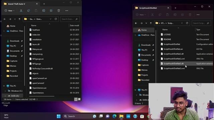Collapse This PC tree in ScriptHookVDotNet sidebar
Viewport: 214px width, 120px height.
coord(135,90)
